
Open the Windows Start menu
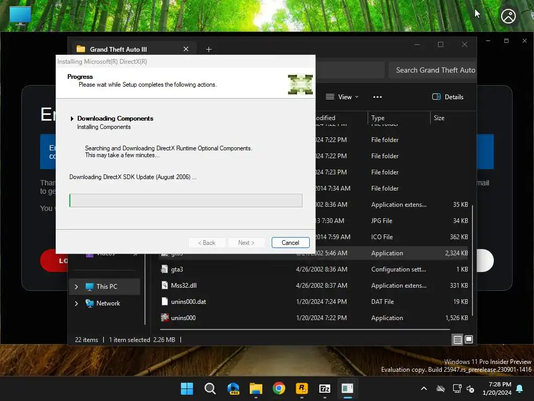coord(187,388)
